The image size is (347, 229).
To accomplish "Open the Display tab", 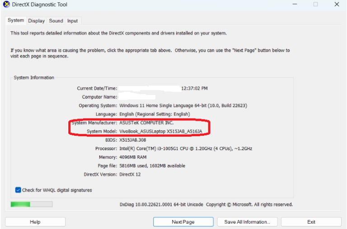I will [36, 21].
